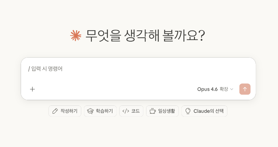Open the Opus 4.6 model selector
The height and width of the screenshot is (147, 278).
click(215, 89)
